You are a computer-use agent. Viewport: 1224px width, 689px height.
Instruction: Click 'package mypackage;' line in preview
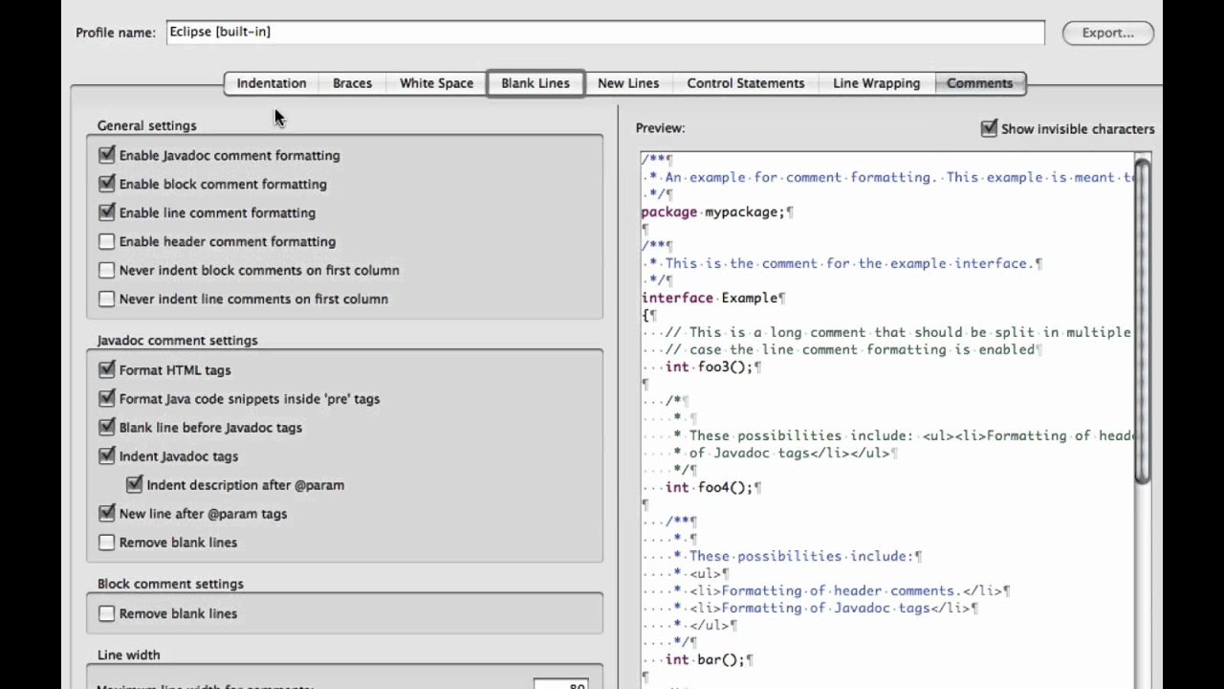pos(717,211)
